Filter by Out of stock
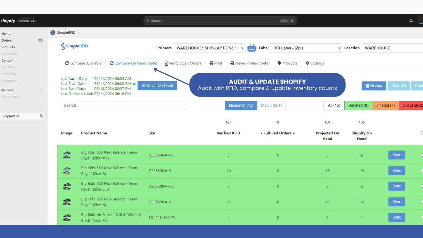 tap(411, 105)
